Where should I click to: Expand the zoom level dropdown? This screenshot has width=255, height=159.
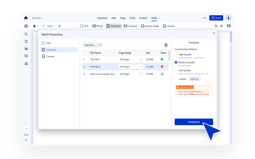click(55, 26)
